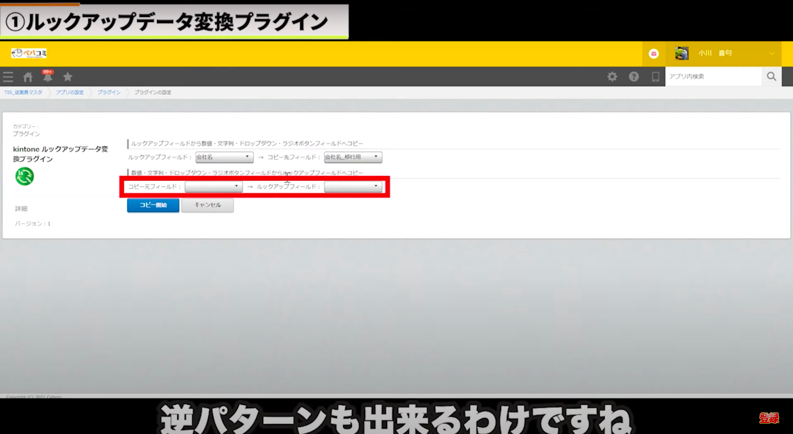The image size is (793, 434).
Task: Click the magnifier search button
Action: [772, 77]
